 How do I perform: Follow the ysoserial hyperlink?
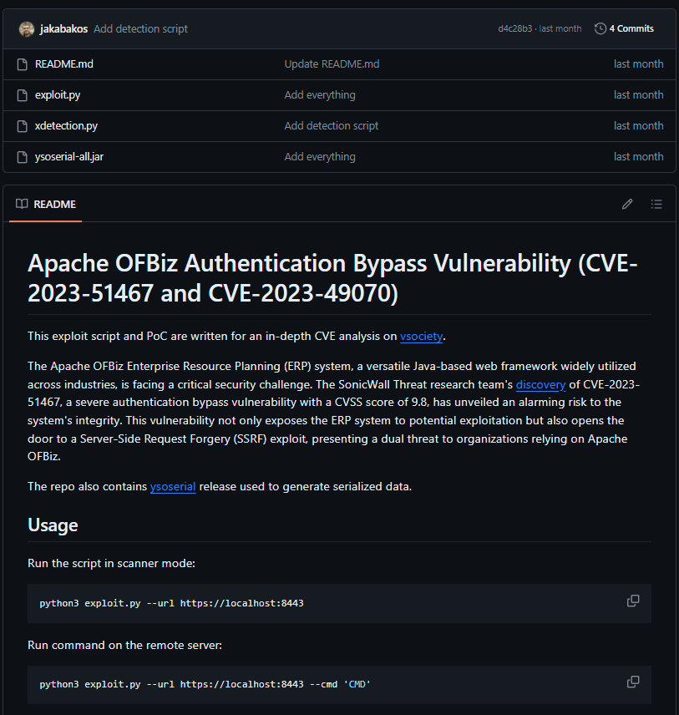173,486
